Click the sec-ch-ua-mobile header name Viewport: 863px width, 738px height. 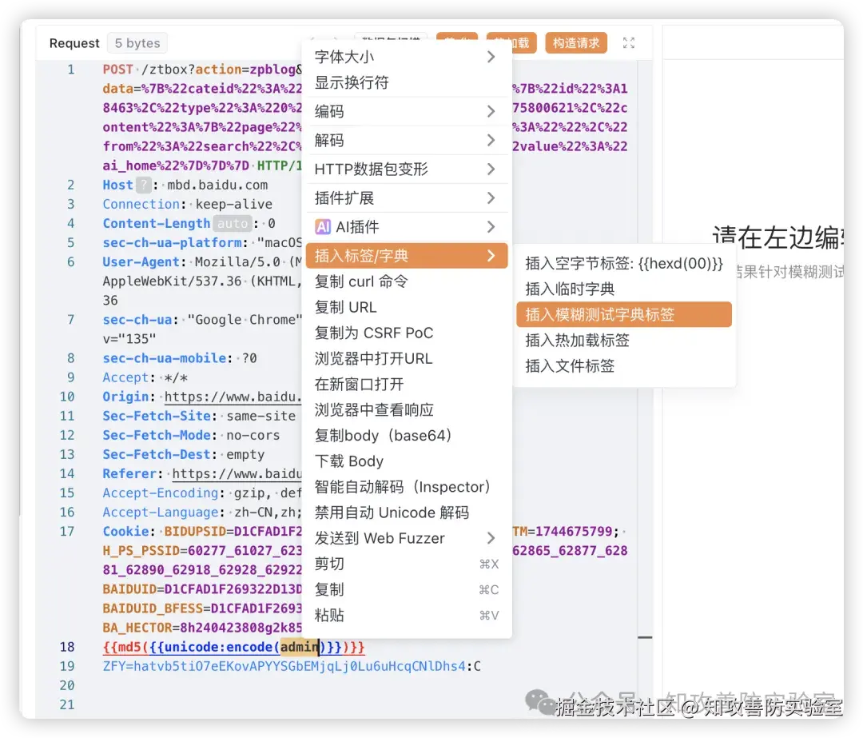(x=164, y=358)
